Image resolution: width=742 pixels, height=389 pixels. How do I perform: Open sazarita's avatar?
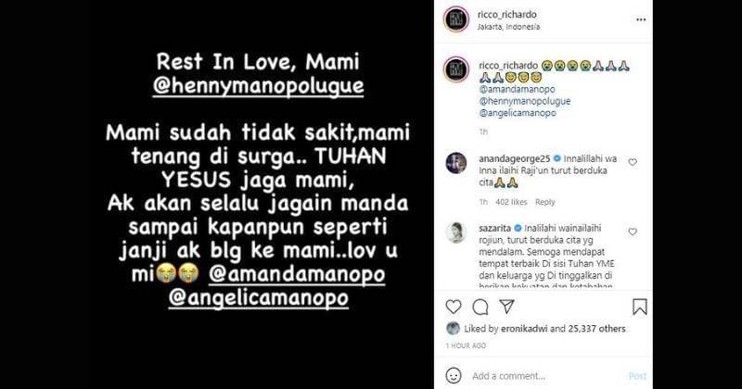(x=456, y=232)
